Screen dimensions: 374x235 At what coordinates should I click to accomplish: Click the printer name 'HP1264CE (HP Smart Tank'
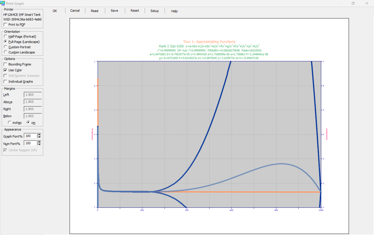22,15
